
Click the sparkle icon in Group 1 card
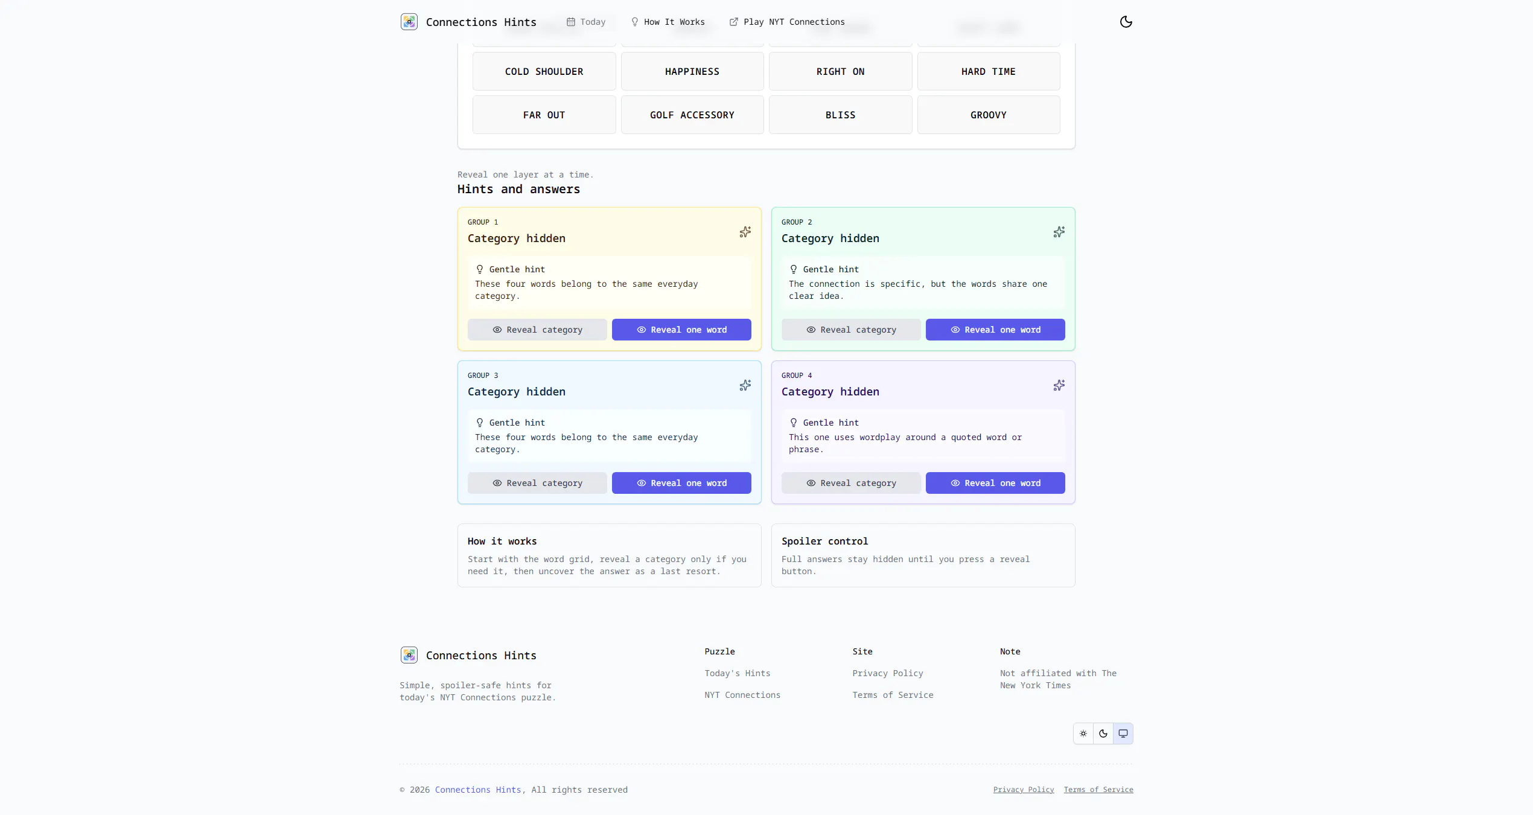tap(745, 232)
